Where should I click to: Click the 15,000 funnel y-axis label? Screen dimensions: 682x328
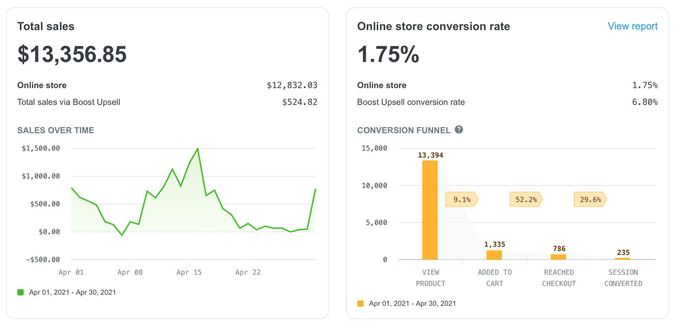[x=374, y=148]
